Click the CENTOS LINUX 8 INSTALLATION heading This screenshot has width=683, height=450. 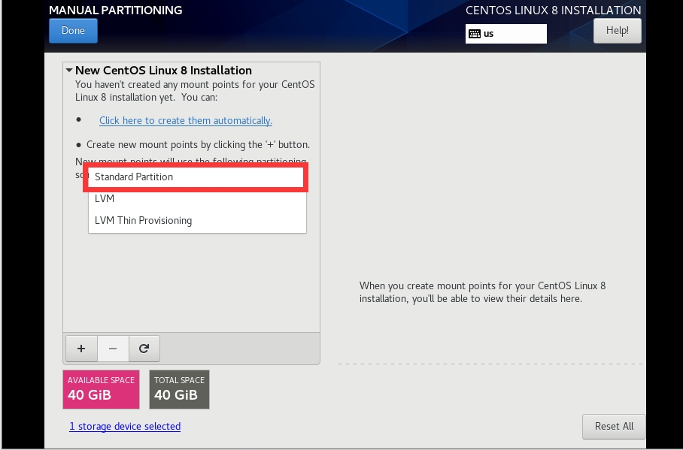click(x=553, y=11)
